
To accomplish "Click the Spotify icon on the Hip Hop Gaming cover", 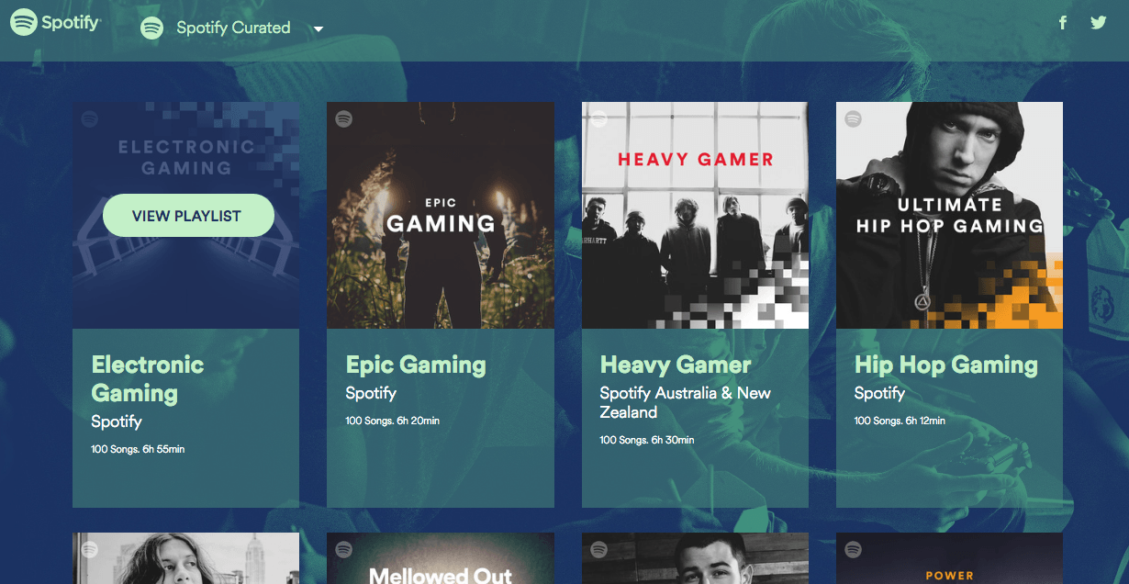I will pyautogui.click(x=853, y=118).
